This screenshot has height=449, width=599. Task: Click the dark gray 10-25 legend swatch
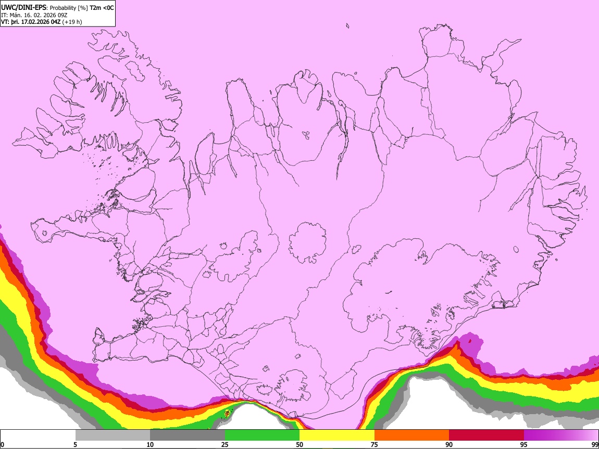[x=188, y=435]
